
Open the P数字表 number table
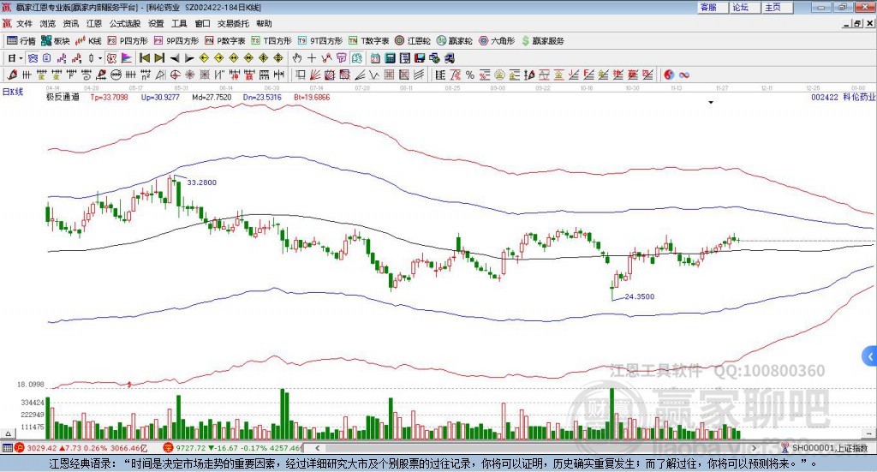pos(225,41)
